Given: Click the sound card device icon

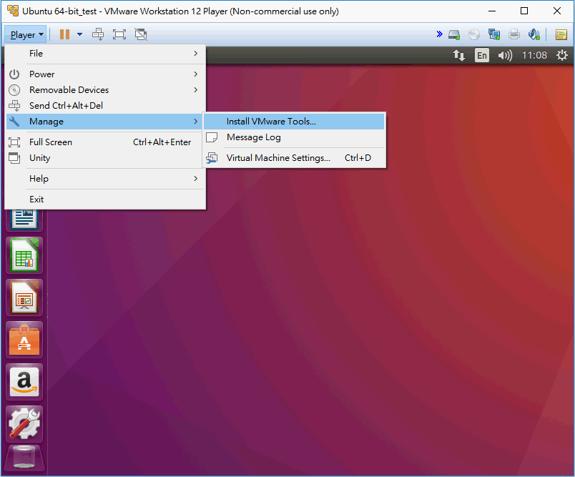Looking at the screenshot, I should pos(534,34).
